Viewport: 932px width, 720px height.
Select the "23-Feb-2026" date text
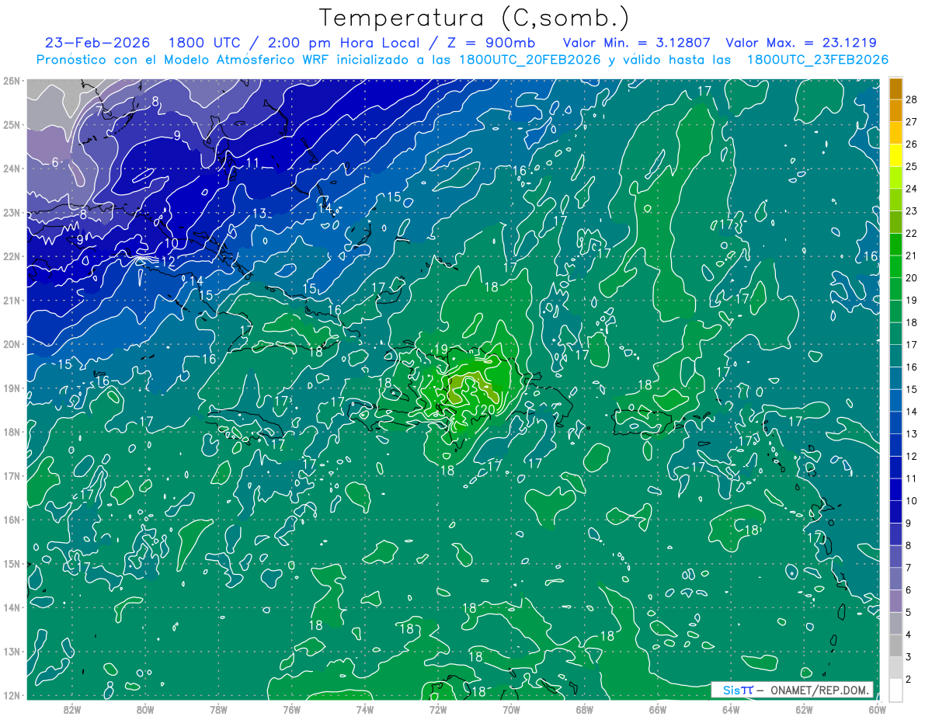(x=97, y=43)
